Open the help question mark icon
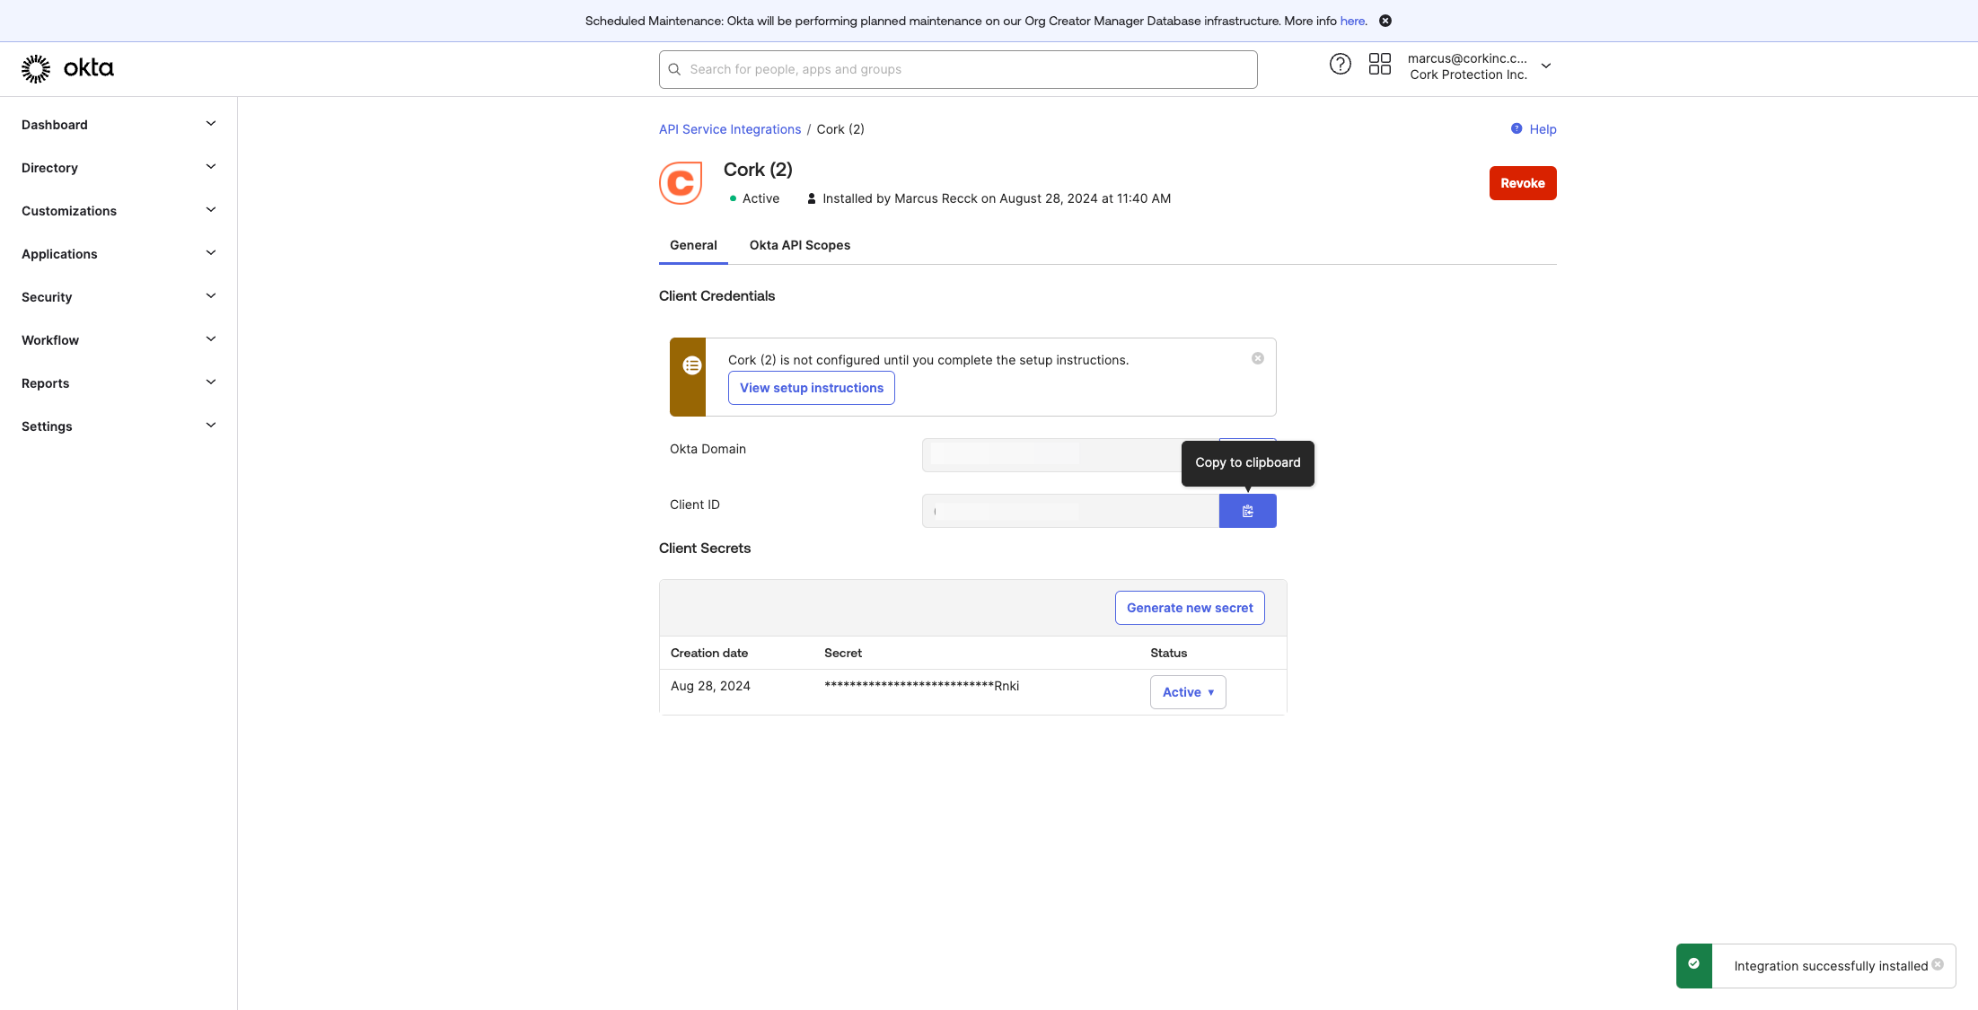 [1340, 64]
